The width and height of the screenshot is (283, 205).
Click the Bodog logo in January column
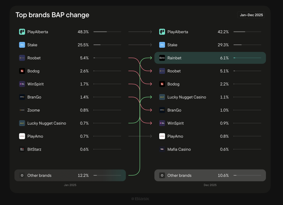22,71
